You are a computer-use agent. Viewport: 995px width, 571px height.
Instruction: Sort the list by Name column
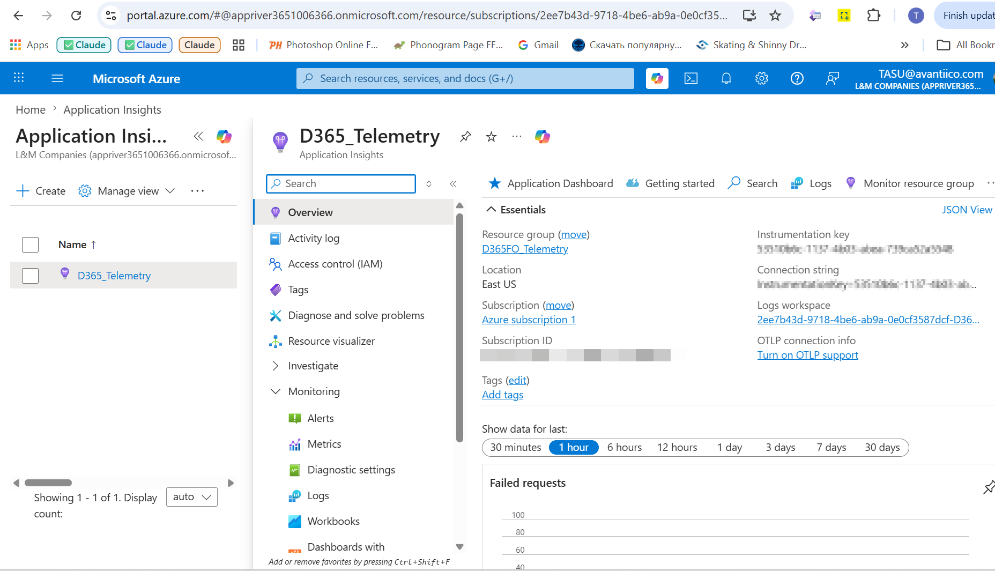tap(77, 244)
